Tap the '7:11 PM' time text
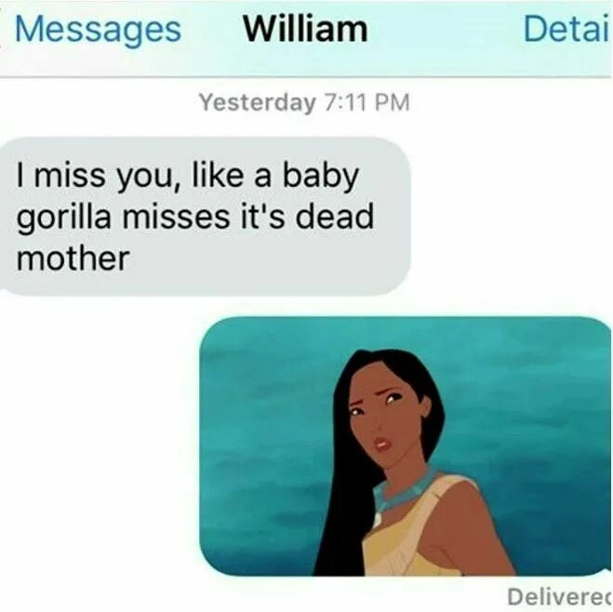The height and width of the screenshot is (612, 613). pyautogui.click(x=366, y=102)
